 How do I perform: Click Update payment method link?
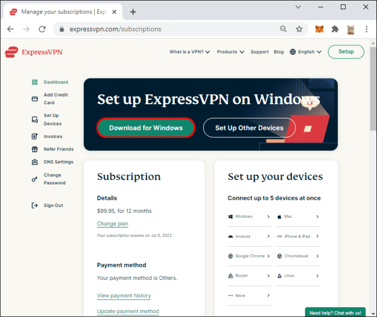128,311
